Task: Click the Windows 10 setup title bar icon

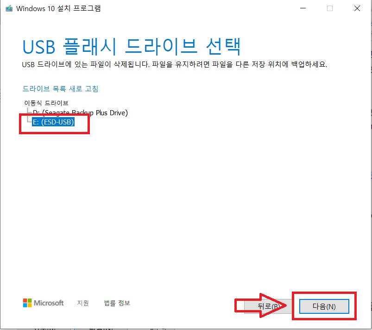Action: pyautogui.click(x=9, y=8)
